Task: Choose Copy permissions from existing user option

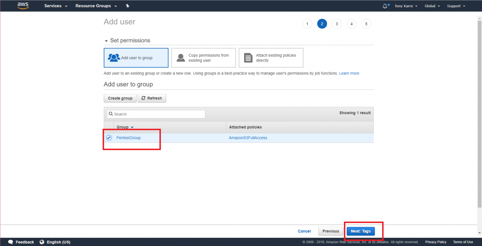Action: click(203, 58)
